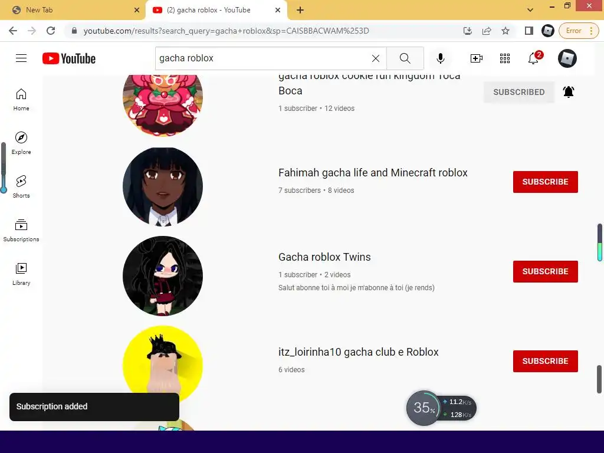Expand the tab search chevron in title bar
This screenshot has height=453, width=604.
click(530, 10)
